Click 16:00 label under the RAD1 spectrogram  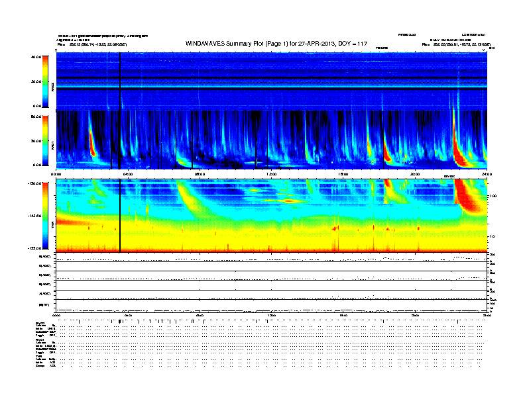click(x=343, y=174)
